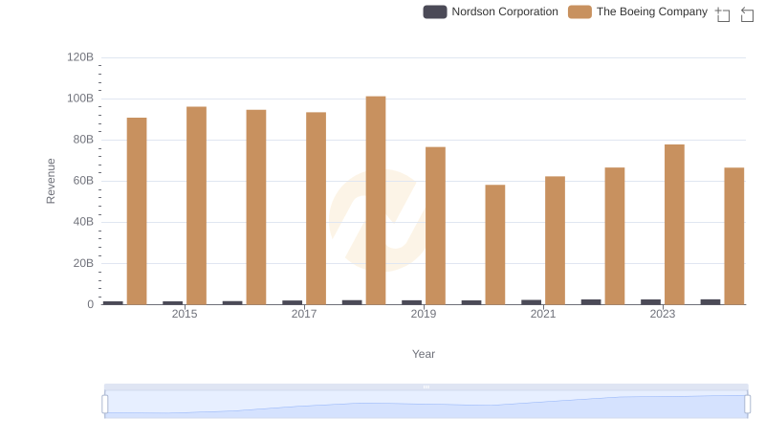
Task: Click the Boeing bar for 2015
Action: [196, 206]
